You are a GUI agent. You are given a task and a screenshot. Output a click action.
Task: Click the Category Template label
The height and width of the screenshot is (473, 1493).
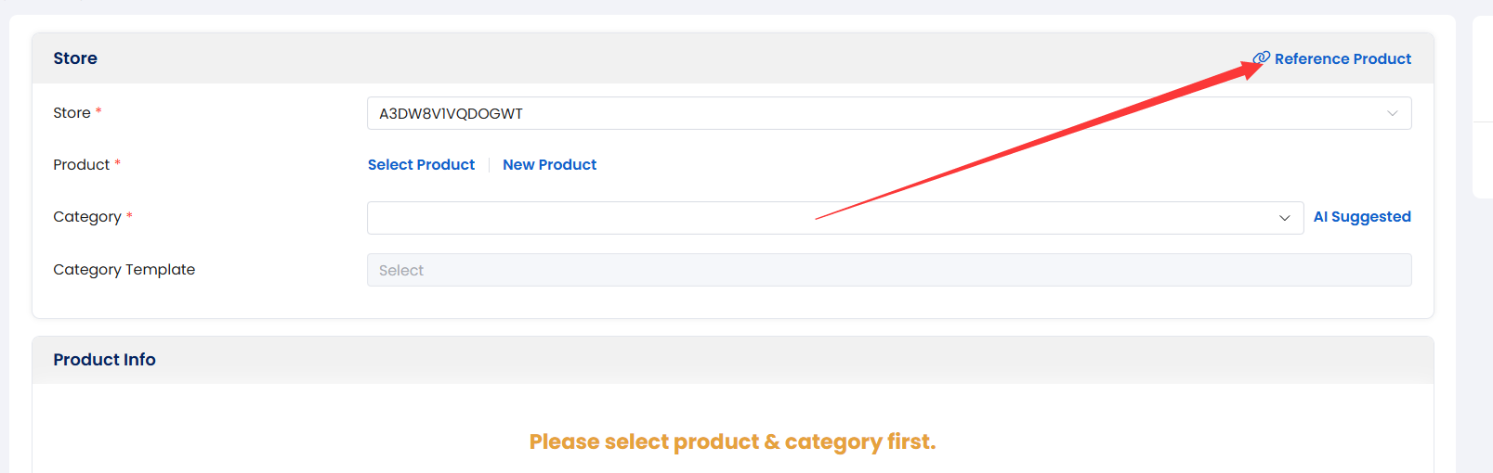124,270
